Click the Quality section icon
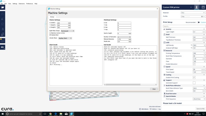The width and height of the screenshot is (206, 116). pos(164,29)
